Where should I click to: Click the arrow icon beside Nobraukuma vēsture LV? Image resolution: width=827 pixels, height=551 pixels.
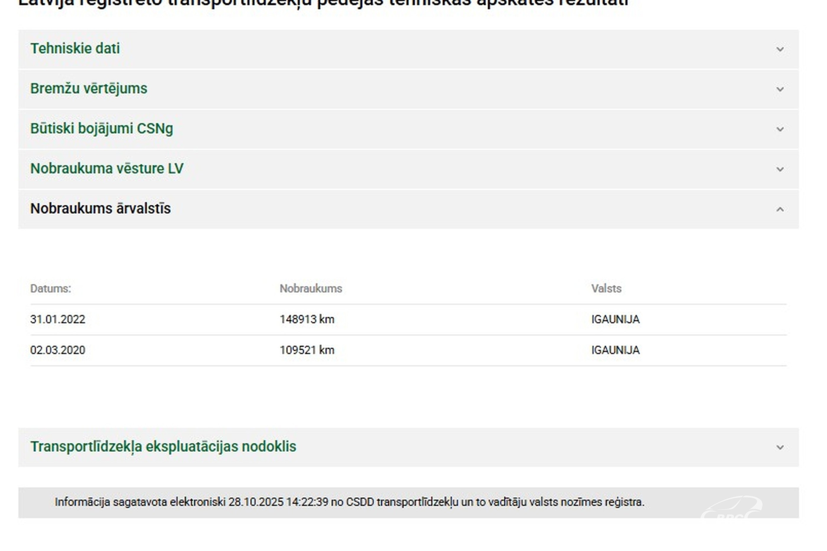(x=780, y=169)
